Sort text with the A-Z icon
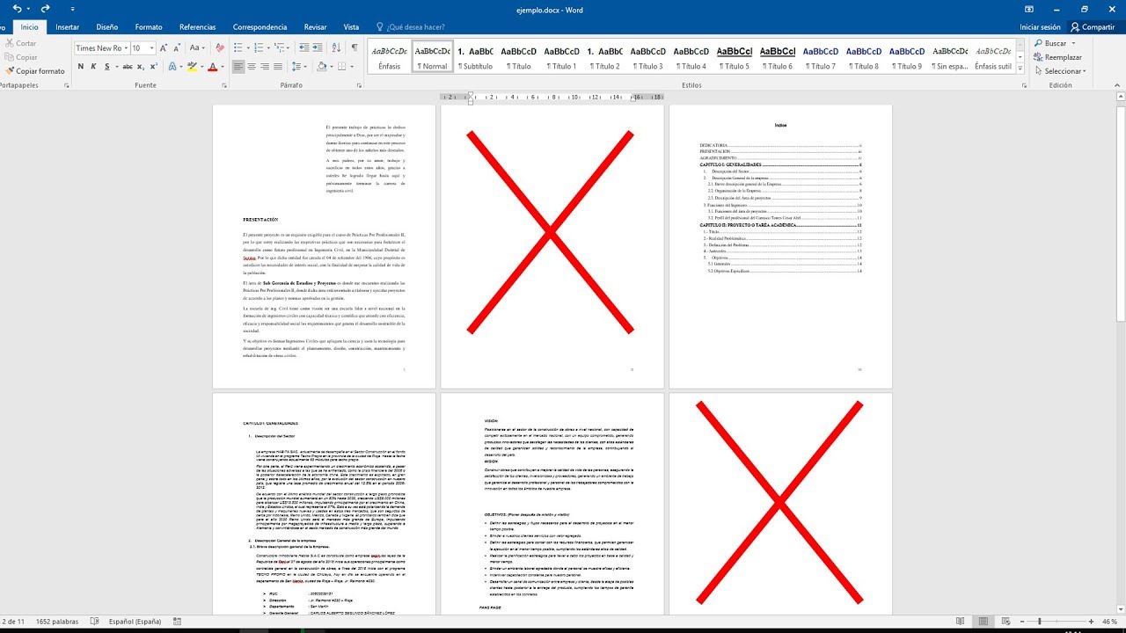The image size is (1126, 633). (x=337, y=47)
